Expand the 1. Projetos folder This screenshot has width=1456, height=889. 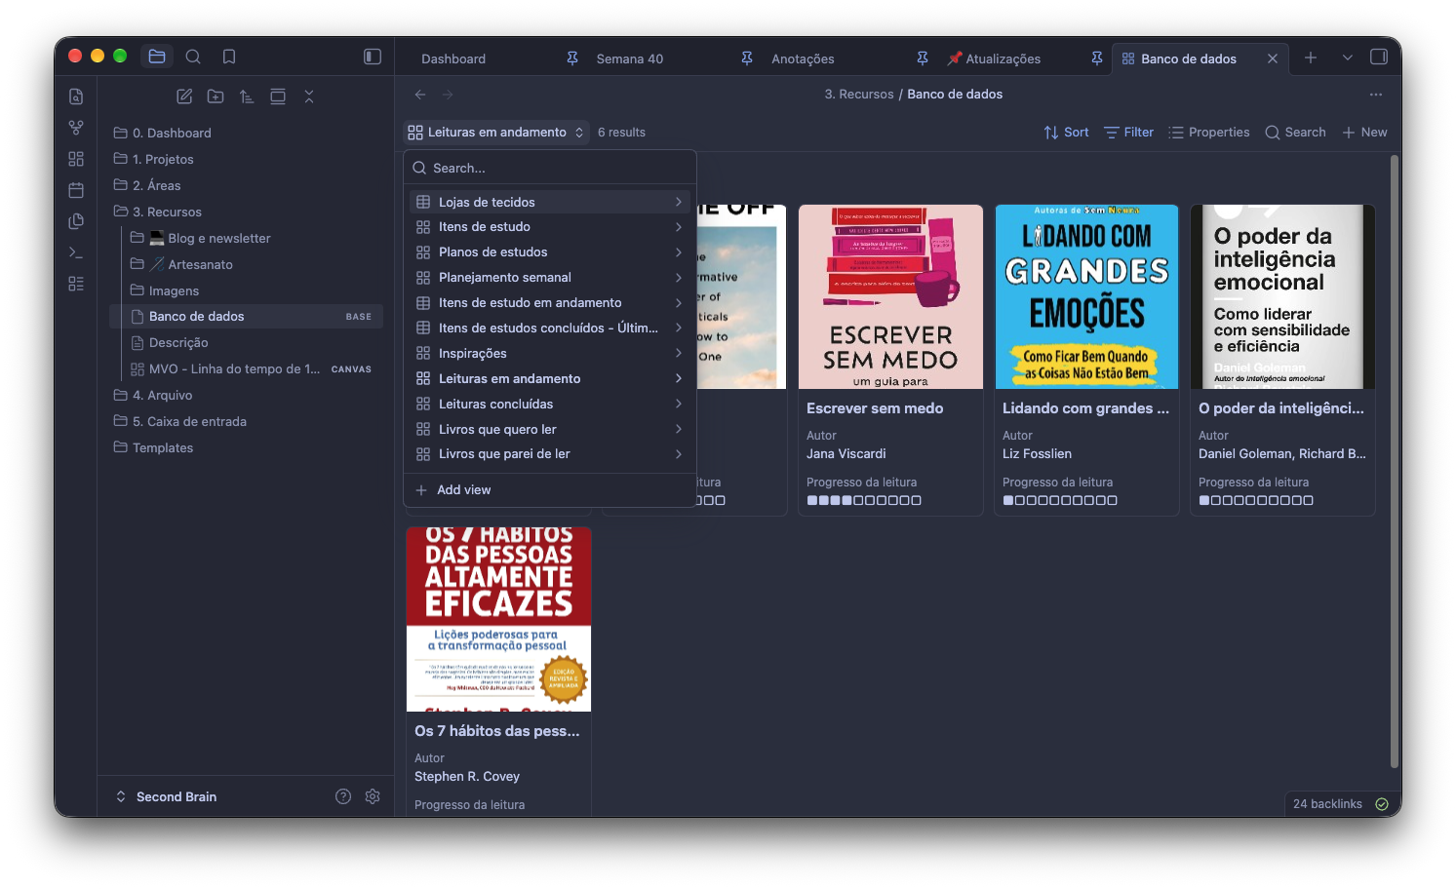163,159
